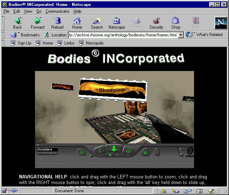Screen dimensions: 229x195
Task: Open Newsgroups from the component bar
Action: pos(187,191)
